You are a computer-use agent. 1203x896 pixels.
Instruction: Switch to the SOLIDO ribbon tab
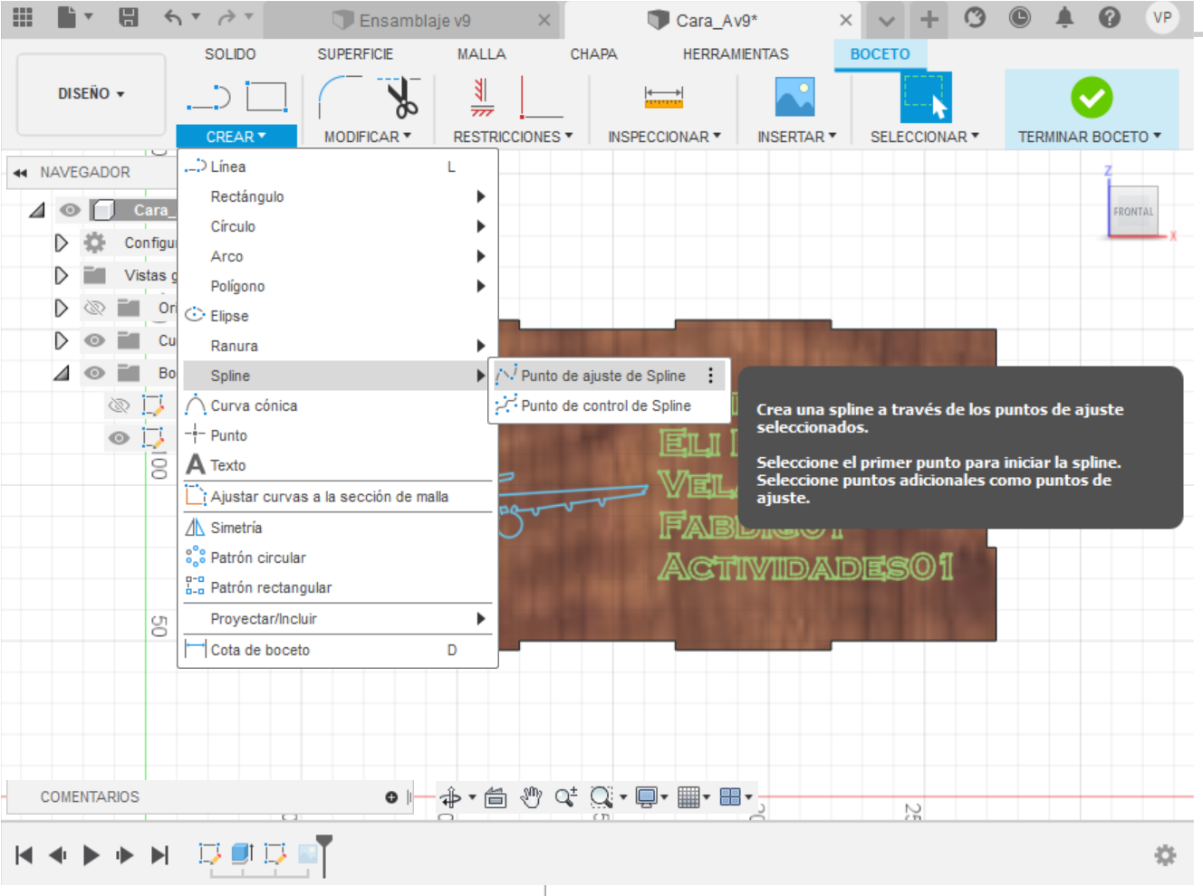point(230,54)
